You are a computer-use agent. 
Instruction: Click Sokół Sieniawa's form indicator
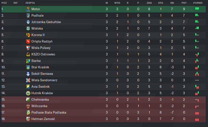197,74
